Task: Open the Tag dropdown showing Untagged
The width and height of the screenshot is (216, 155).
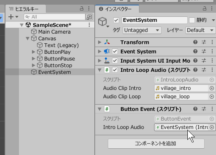Action: pyautogui.click(x=142, y=30)
